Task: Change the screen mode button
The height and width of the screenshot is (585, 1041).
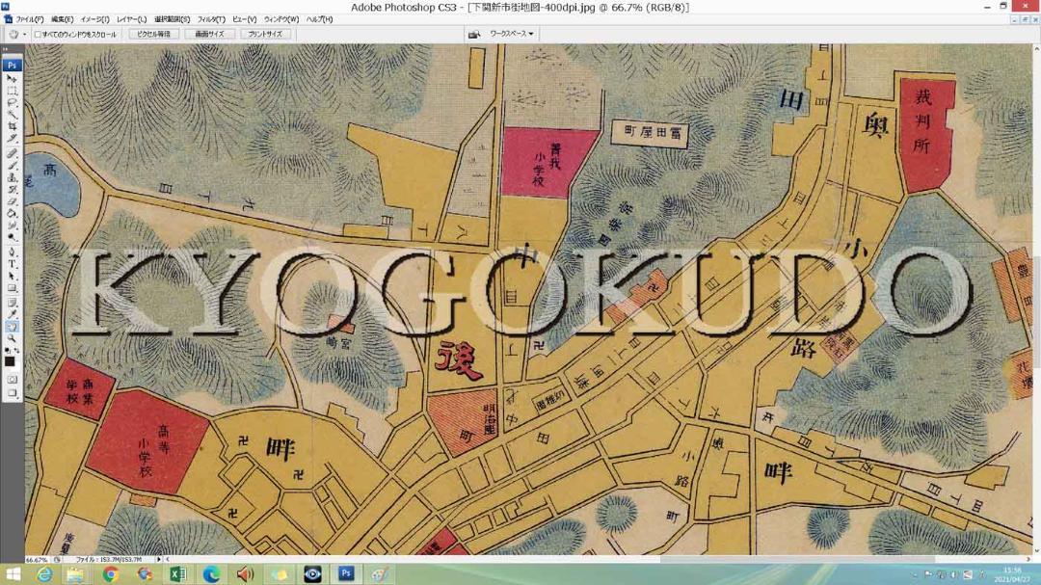Action: point(12,393)
